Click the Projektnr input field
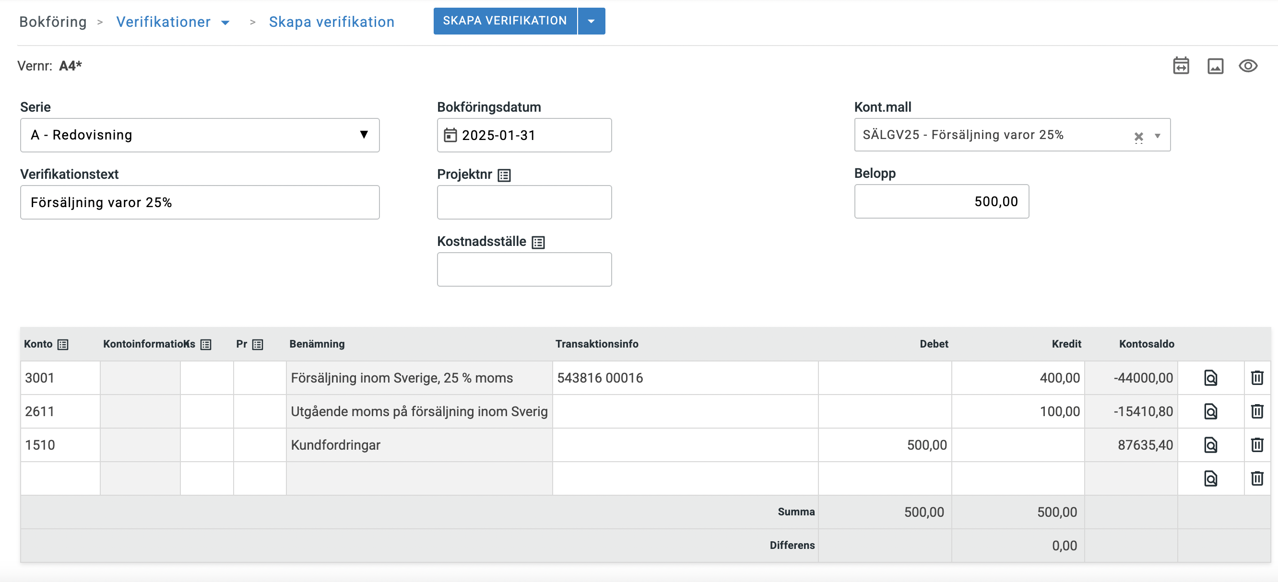1278x582 pixels. coord(524,202)
